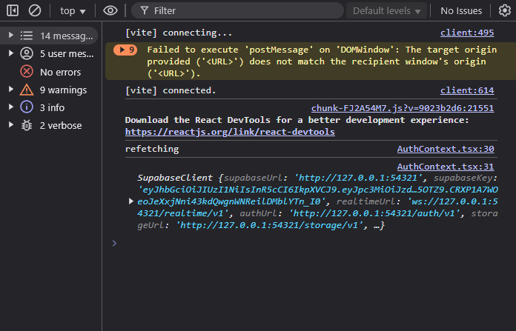Click the 'No Issues' button
Screen dimensions: 516x331
pos(461,11)
